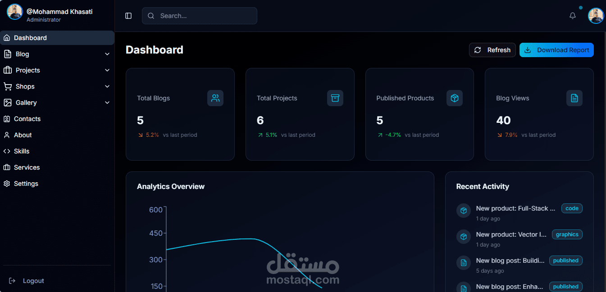The width and height of the screenshot is (606, 292).
Task: Click the cube icon beside Vector product
Action: [x=464, y=237]
